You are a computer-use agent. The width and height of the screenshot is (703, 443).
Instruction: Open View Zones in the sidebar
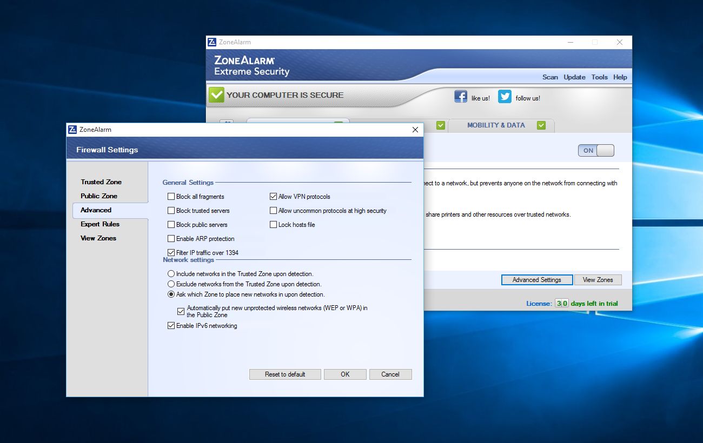click(x=98, y=238)
